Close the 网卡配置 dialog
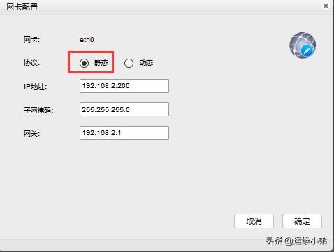This screenshot has height=252, width=334. (326, 6)
